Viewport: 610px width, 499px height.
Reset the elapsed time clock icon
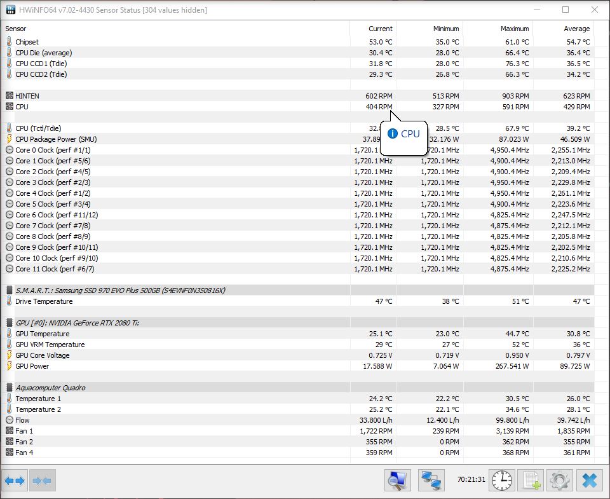point(502,481)
